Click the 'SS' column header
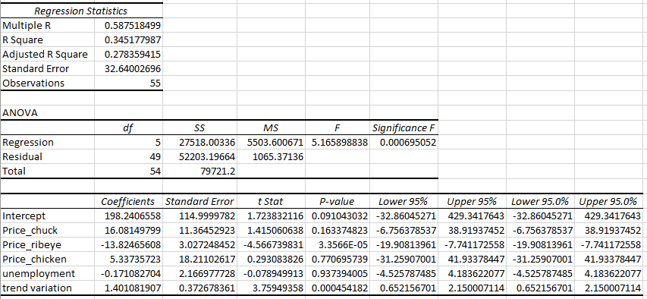Screen dimensions: 647x299 coord(199,128)
